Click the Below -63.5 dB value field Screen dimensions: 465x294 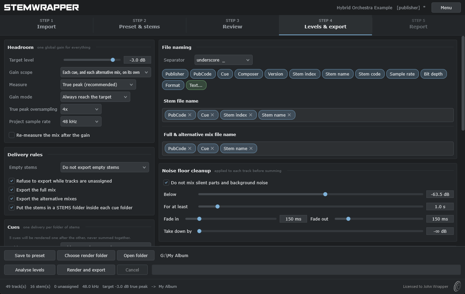tap(440, 194)
